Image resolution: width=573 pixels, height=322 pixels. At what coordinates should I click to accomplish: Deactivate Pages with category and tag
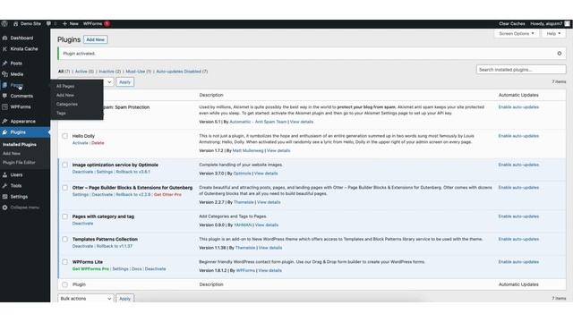click(x=82, y=224)
